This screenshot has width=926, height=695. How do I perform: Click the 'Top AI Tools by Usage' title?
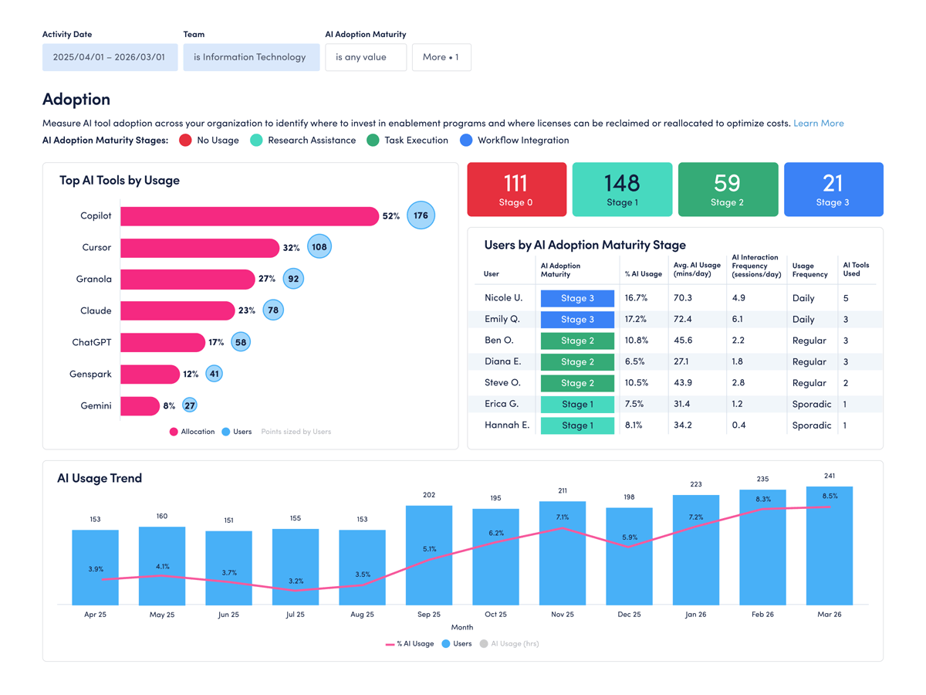[x=120, y=180]
